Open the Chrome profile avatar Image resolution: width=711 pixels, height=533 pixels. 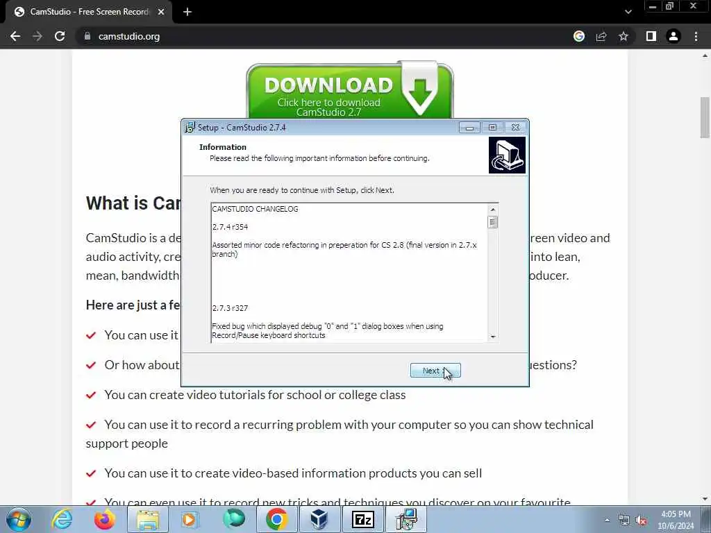click(x=674, y=36)
